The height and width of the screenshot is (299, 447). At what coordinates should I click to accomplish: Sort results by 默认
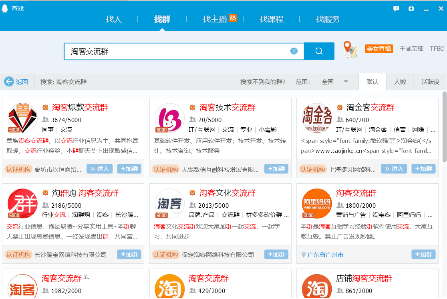tap(372, 82)
